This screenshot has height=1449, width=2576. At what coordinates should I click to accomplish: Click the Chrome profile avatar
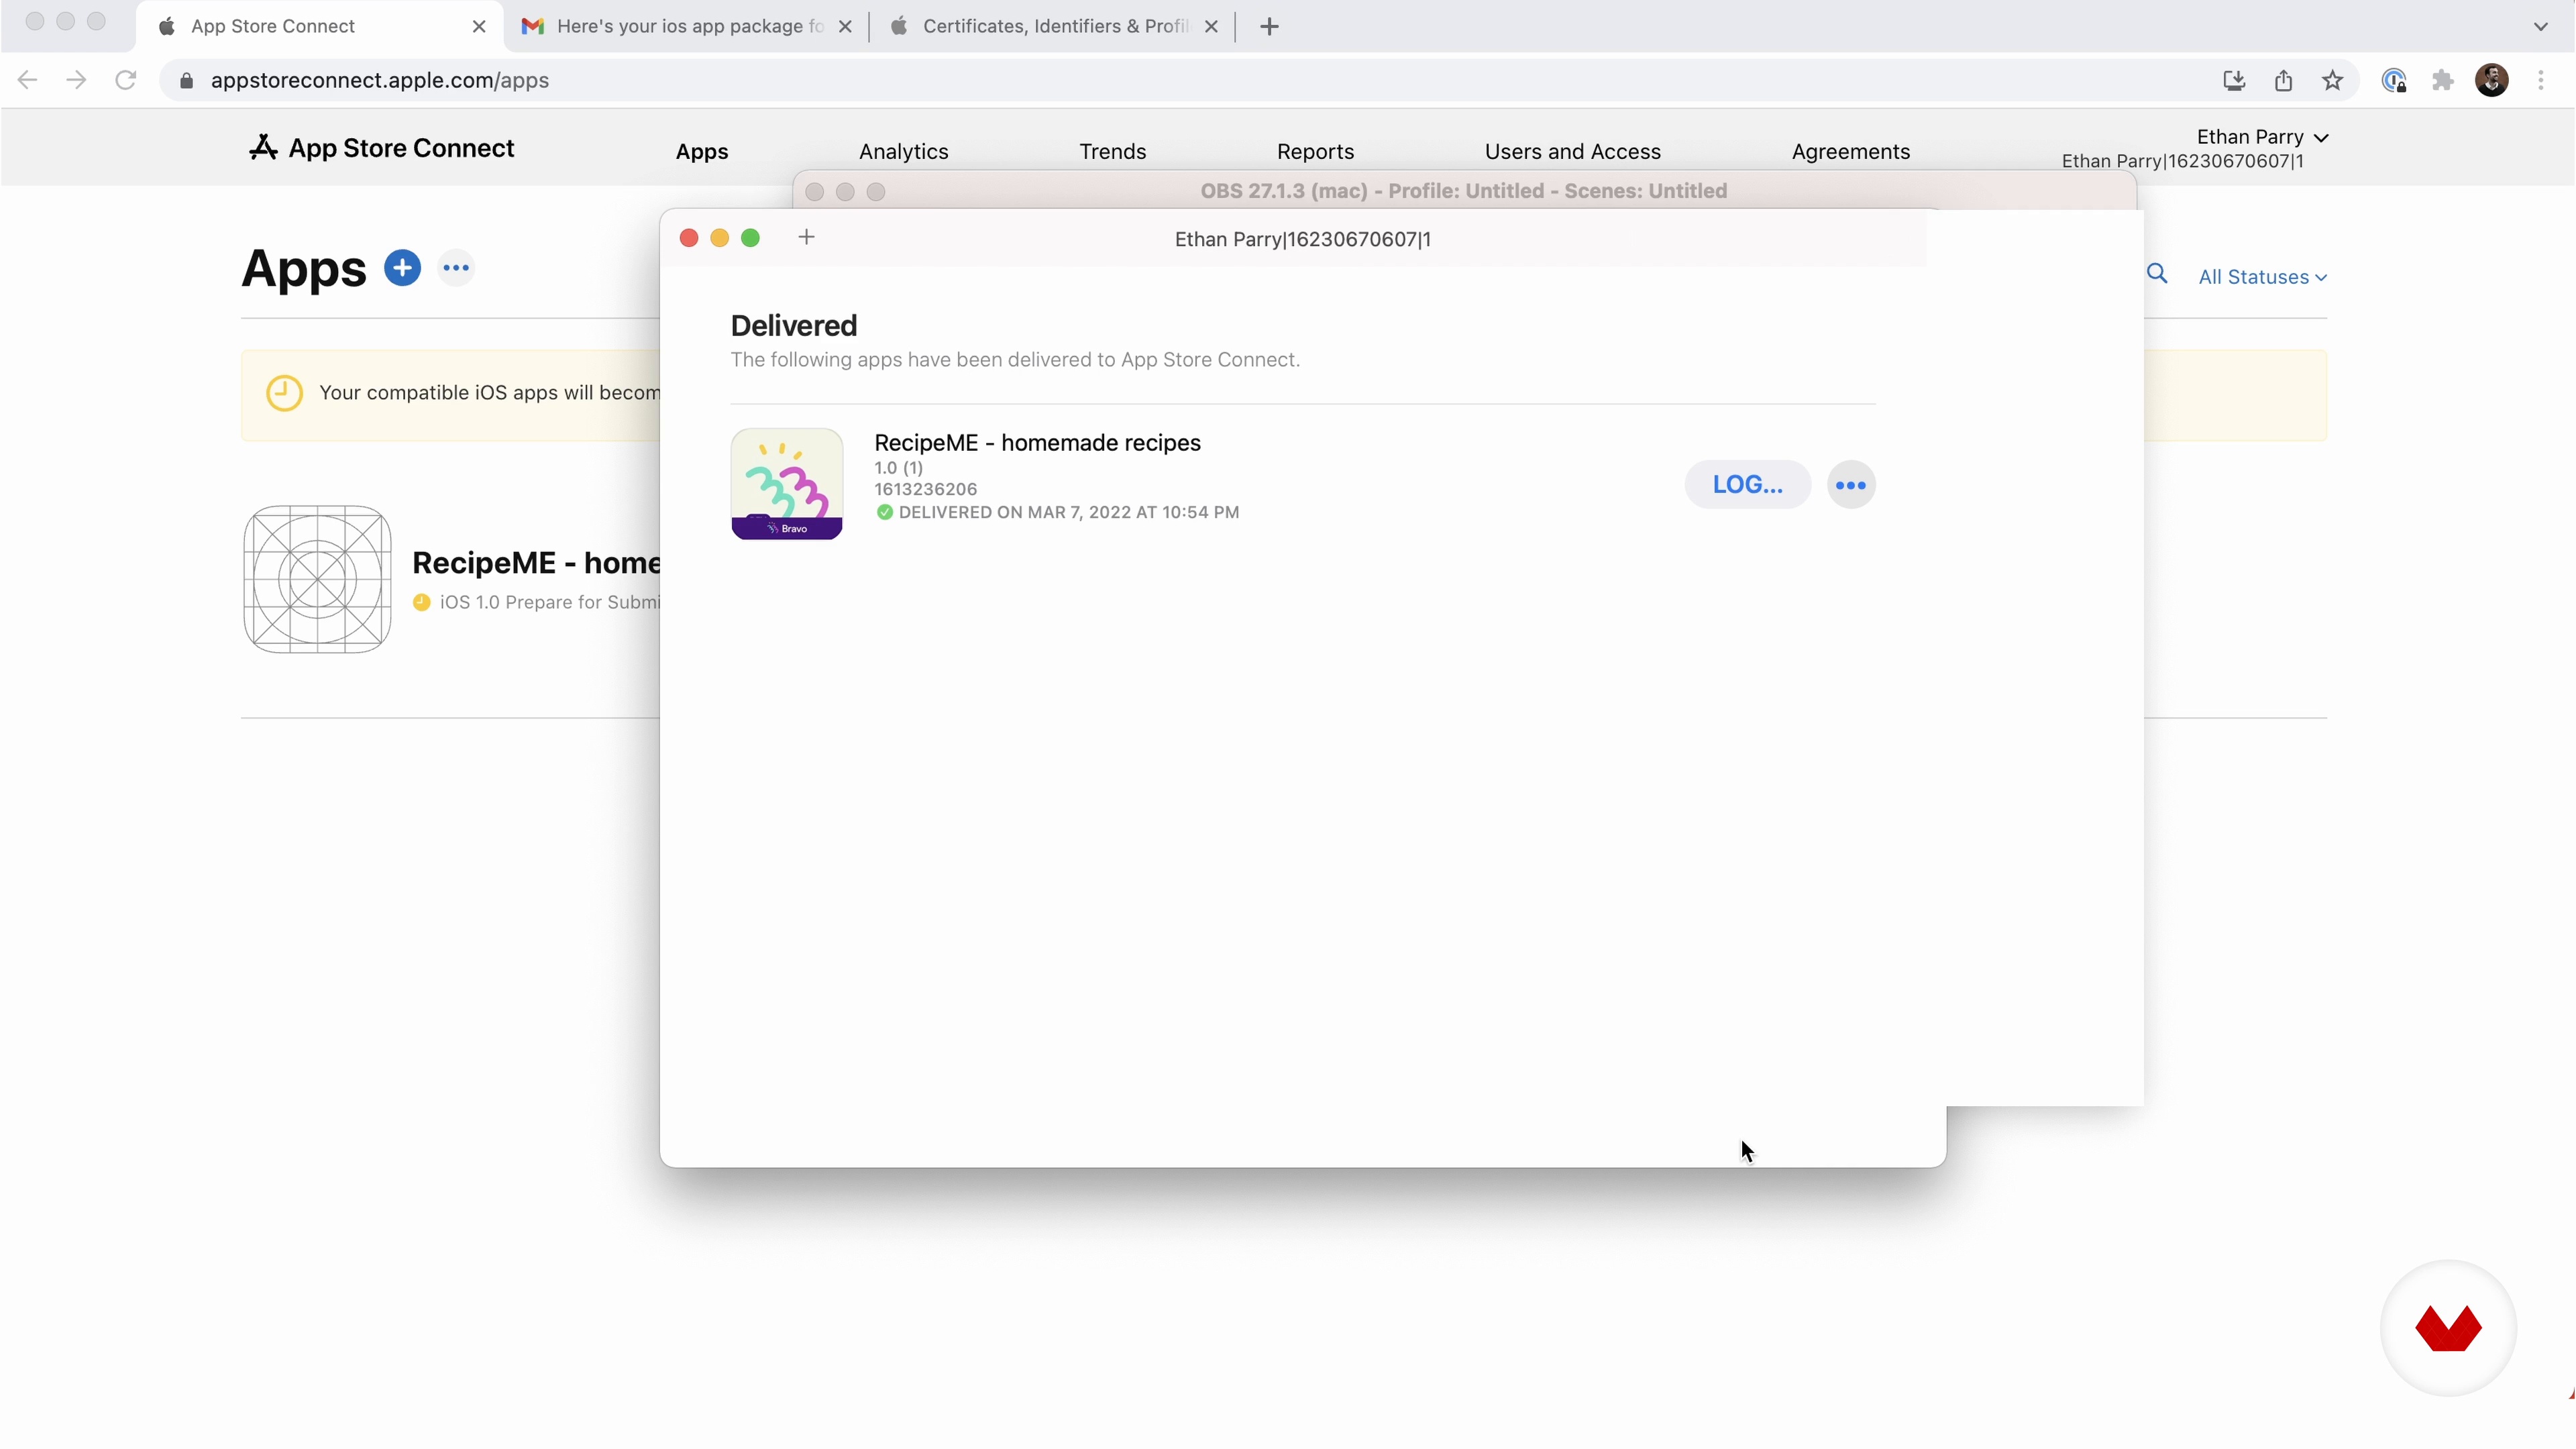(2491, 80)
